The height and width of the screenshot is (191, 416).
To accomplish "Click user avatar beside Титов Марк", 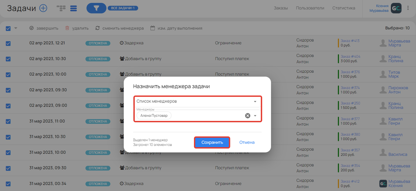I will (x=383, y=74).
